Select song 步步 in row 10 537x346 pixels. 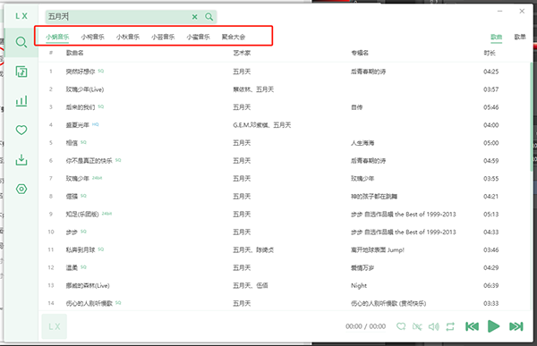[x=72, y=232]
